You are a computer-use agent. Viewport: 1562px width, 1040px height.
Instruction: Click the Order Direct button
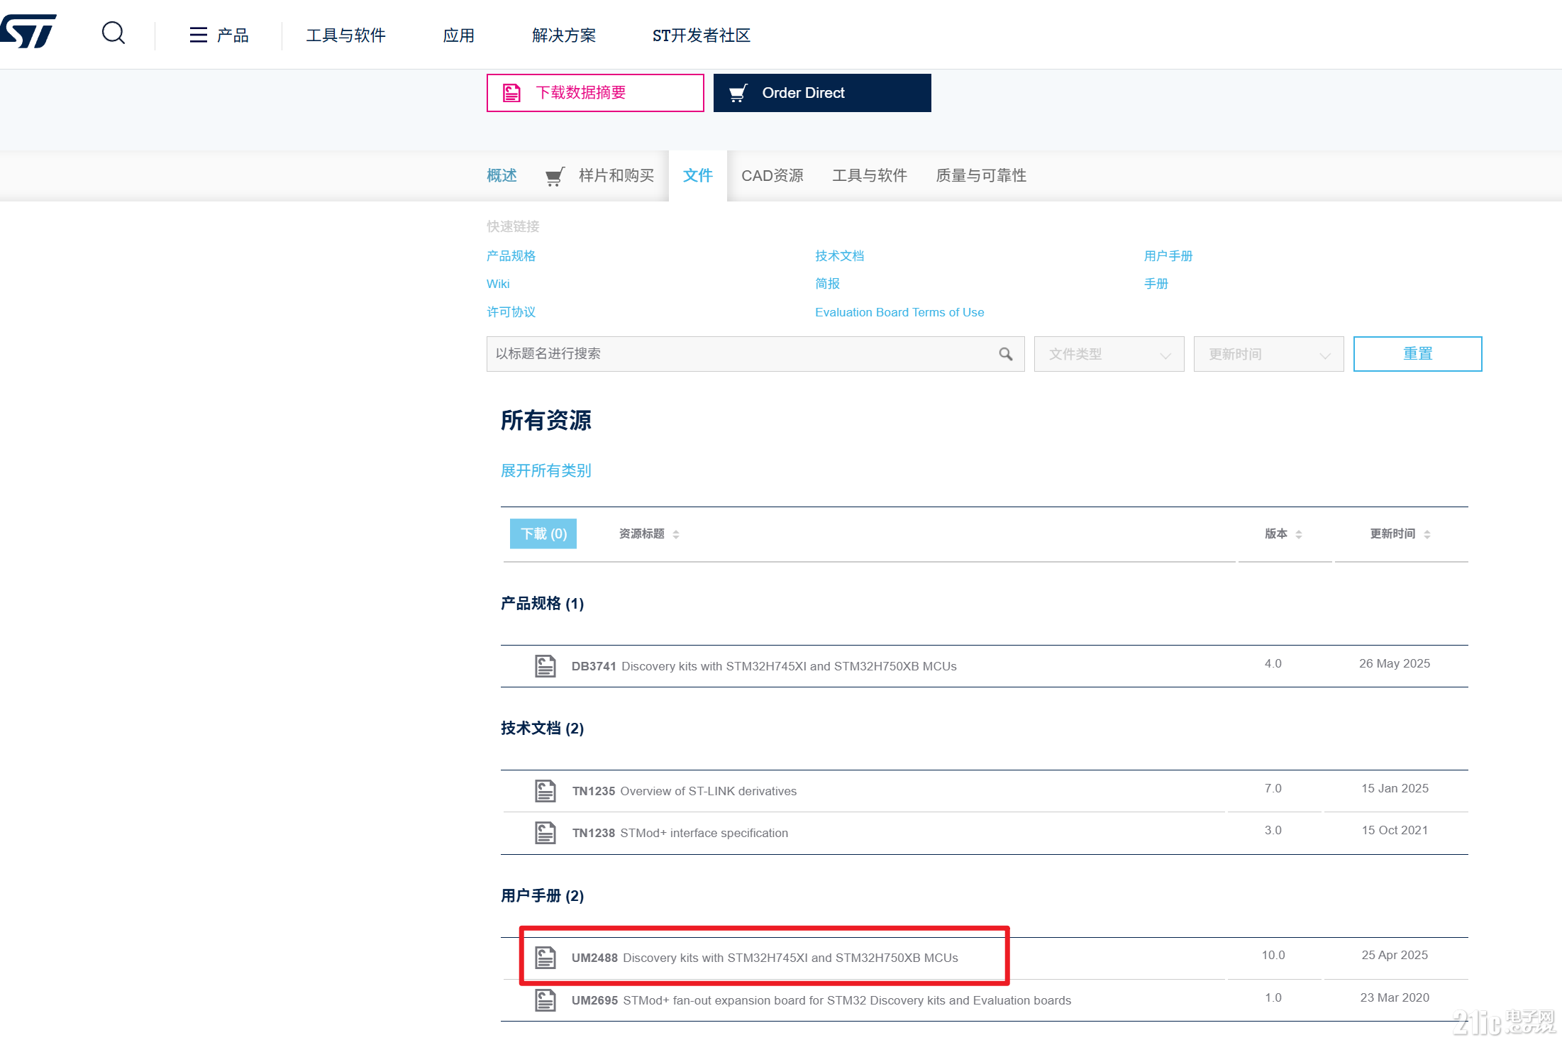[x=822, y=93]
